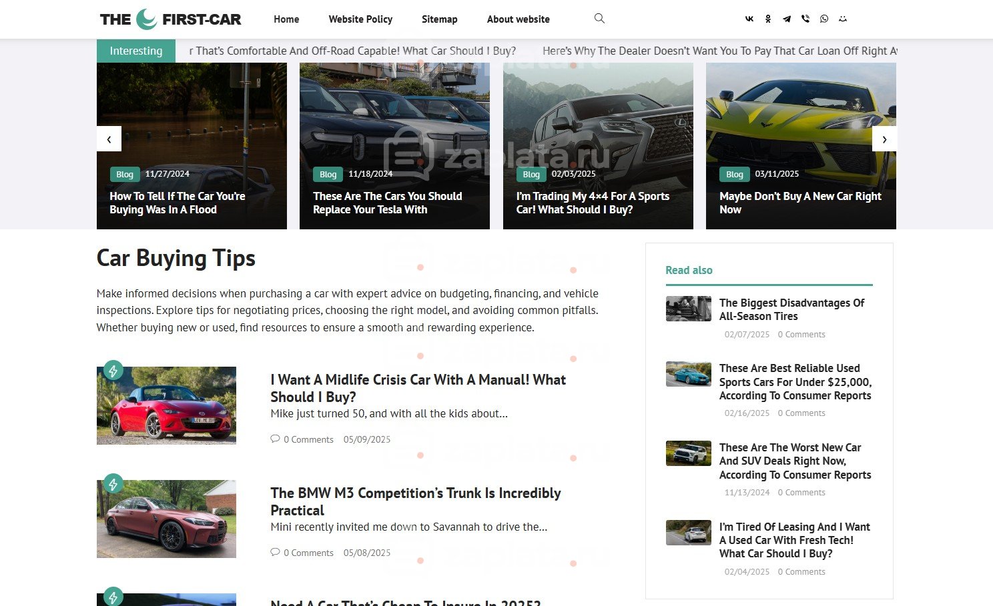Viewport: 993px width, 606px height.
Task: Open 'The Biggest Disadvantages Of All-Season Tires'
Action: coord(791,309)
